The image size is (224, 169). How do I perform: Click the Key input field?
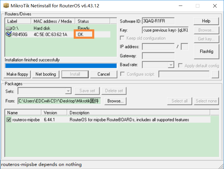pyautogui.click(x=165, y=30)
